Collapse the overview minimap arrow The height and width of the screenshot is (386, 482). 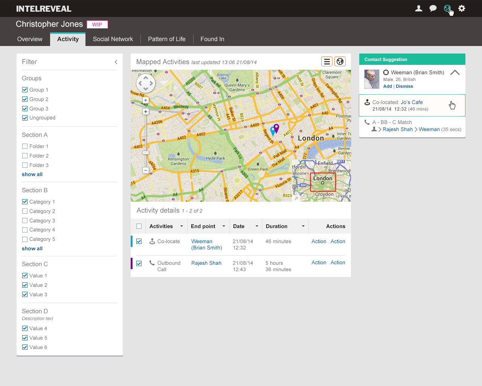click(296, 198)
